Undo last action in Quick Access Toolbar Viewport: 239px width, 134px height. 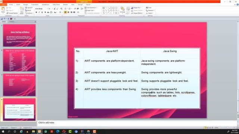[4, 19]
